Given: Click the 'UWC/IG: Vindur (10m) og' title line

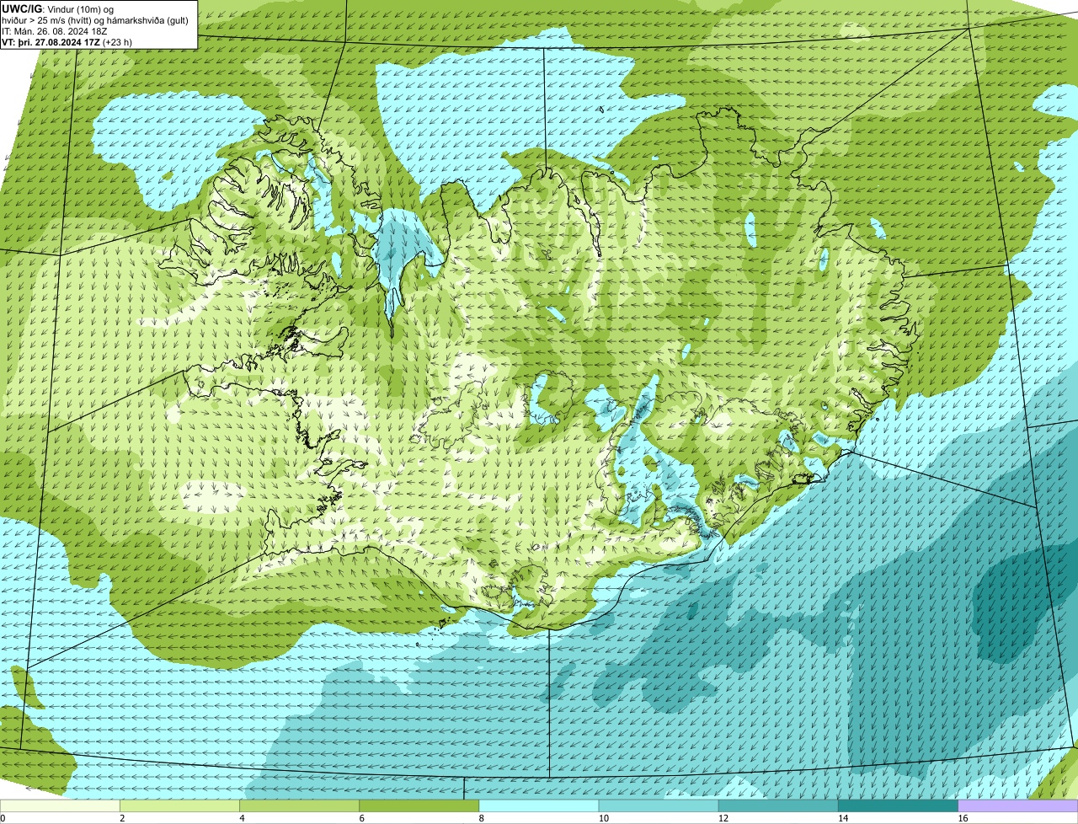Looking at the screenshot, I should coord(57,8).
